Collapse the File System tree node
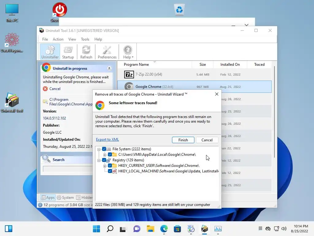The image size is (314, 236). point(99,149)
